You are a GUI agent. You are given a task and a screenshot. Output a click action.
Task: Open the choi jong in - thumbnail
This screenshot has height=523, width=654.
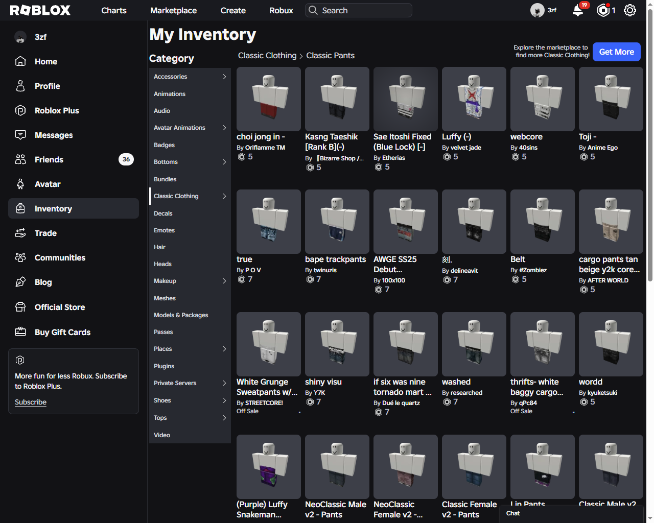point(269,99)
